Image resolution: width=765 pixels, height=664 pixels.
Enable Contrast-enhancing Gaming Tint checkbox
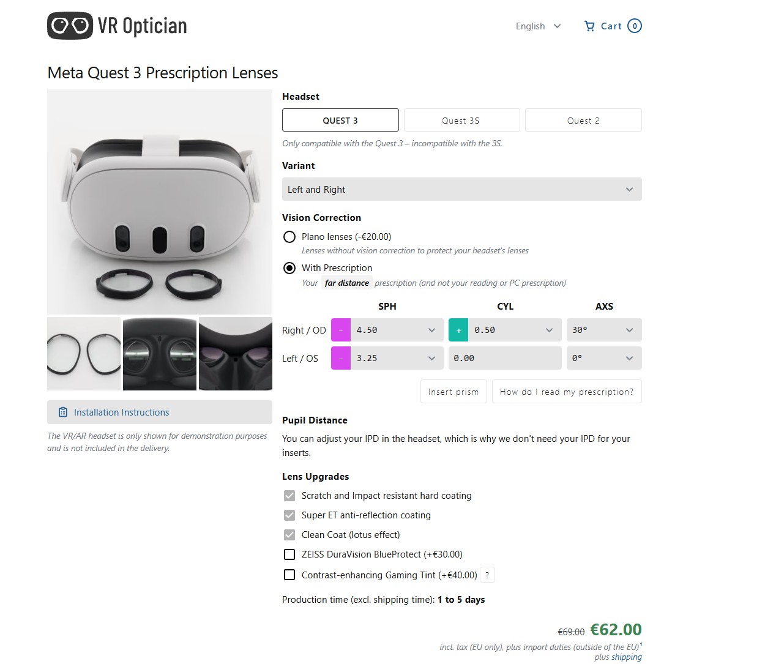pos(289,575)
